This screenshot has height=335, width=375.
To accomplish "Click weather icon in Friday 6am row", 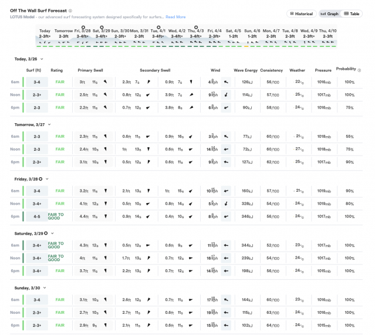I will click(294, 191).
